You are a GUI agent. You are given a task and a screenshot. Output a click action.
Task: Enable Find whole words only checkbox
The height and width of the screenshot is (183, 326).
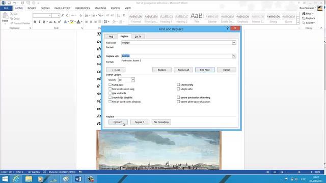click(x=110, y=89)
